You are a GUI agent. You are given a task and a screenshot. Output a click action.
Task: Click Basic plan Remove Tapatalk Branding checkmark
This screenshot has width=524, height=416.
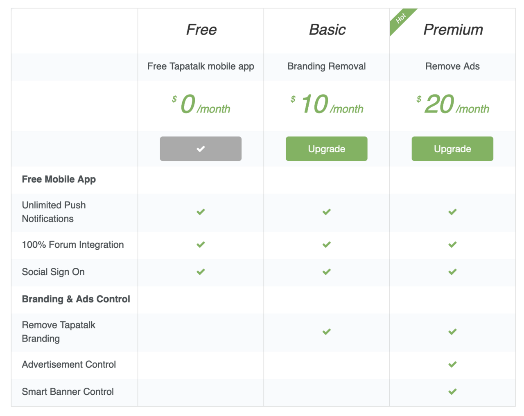tap(326, 332)
